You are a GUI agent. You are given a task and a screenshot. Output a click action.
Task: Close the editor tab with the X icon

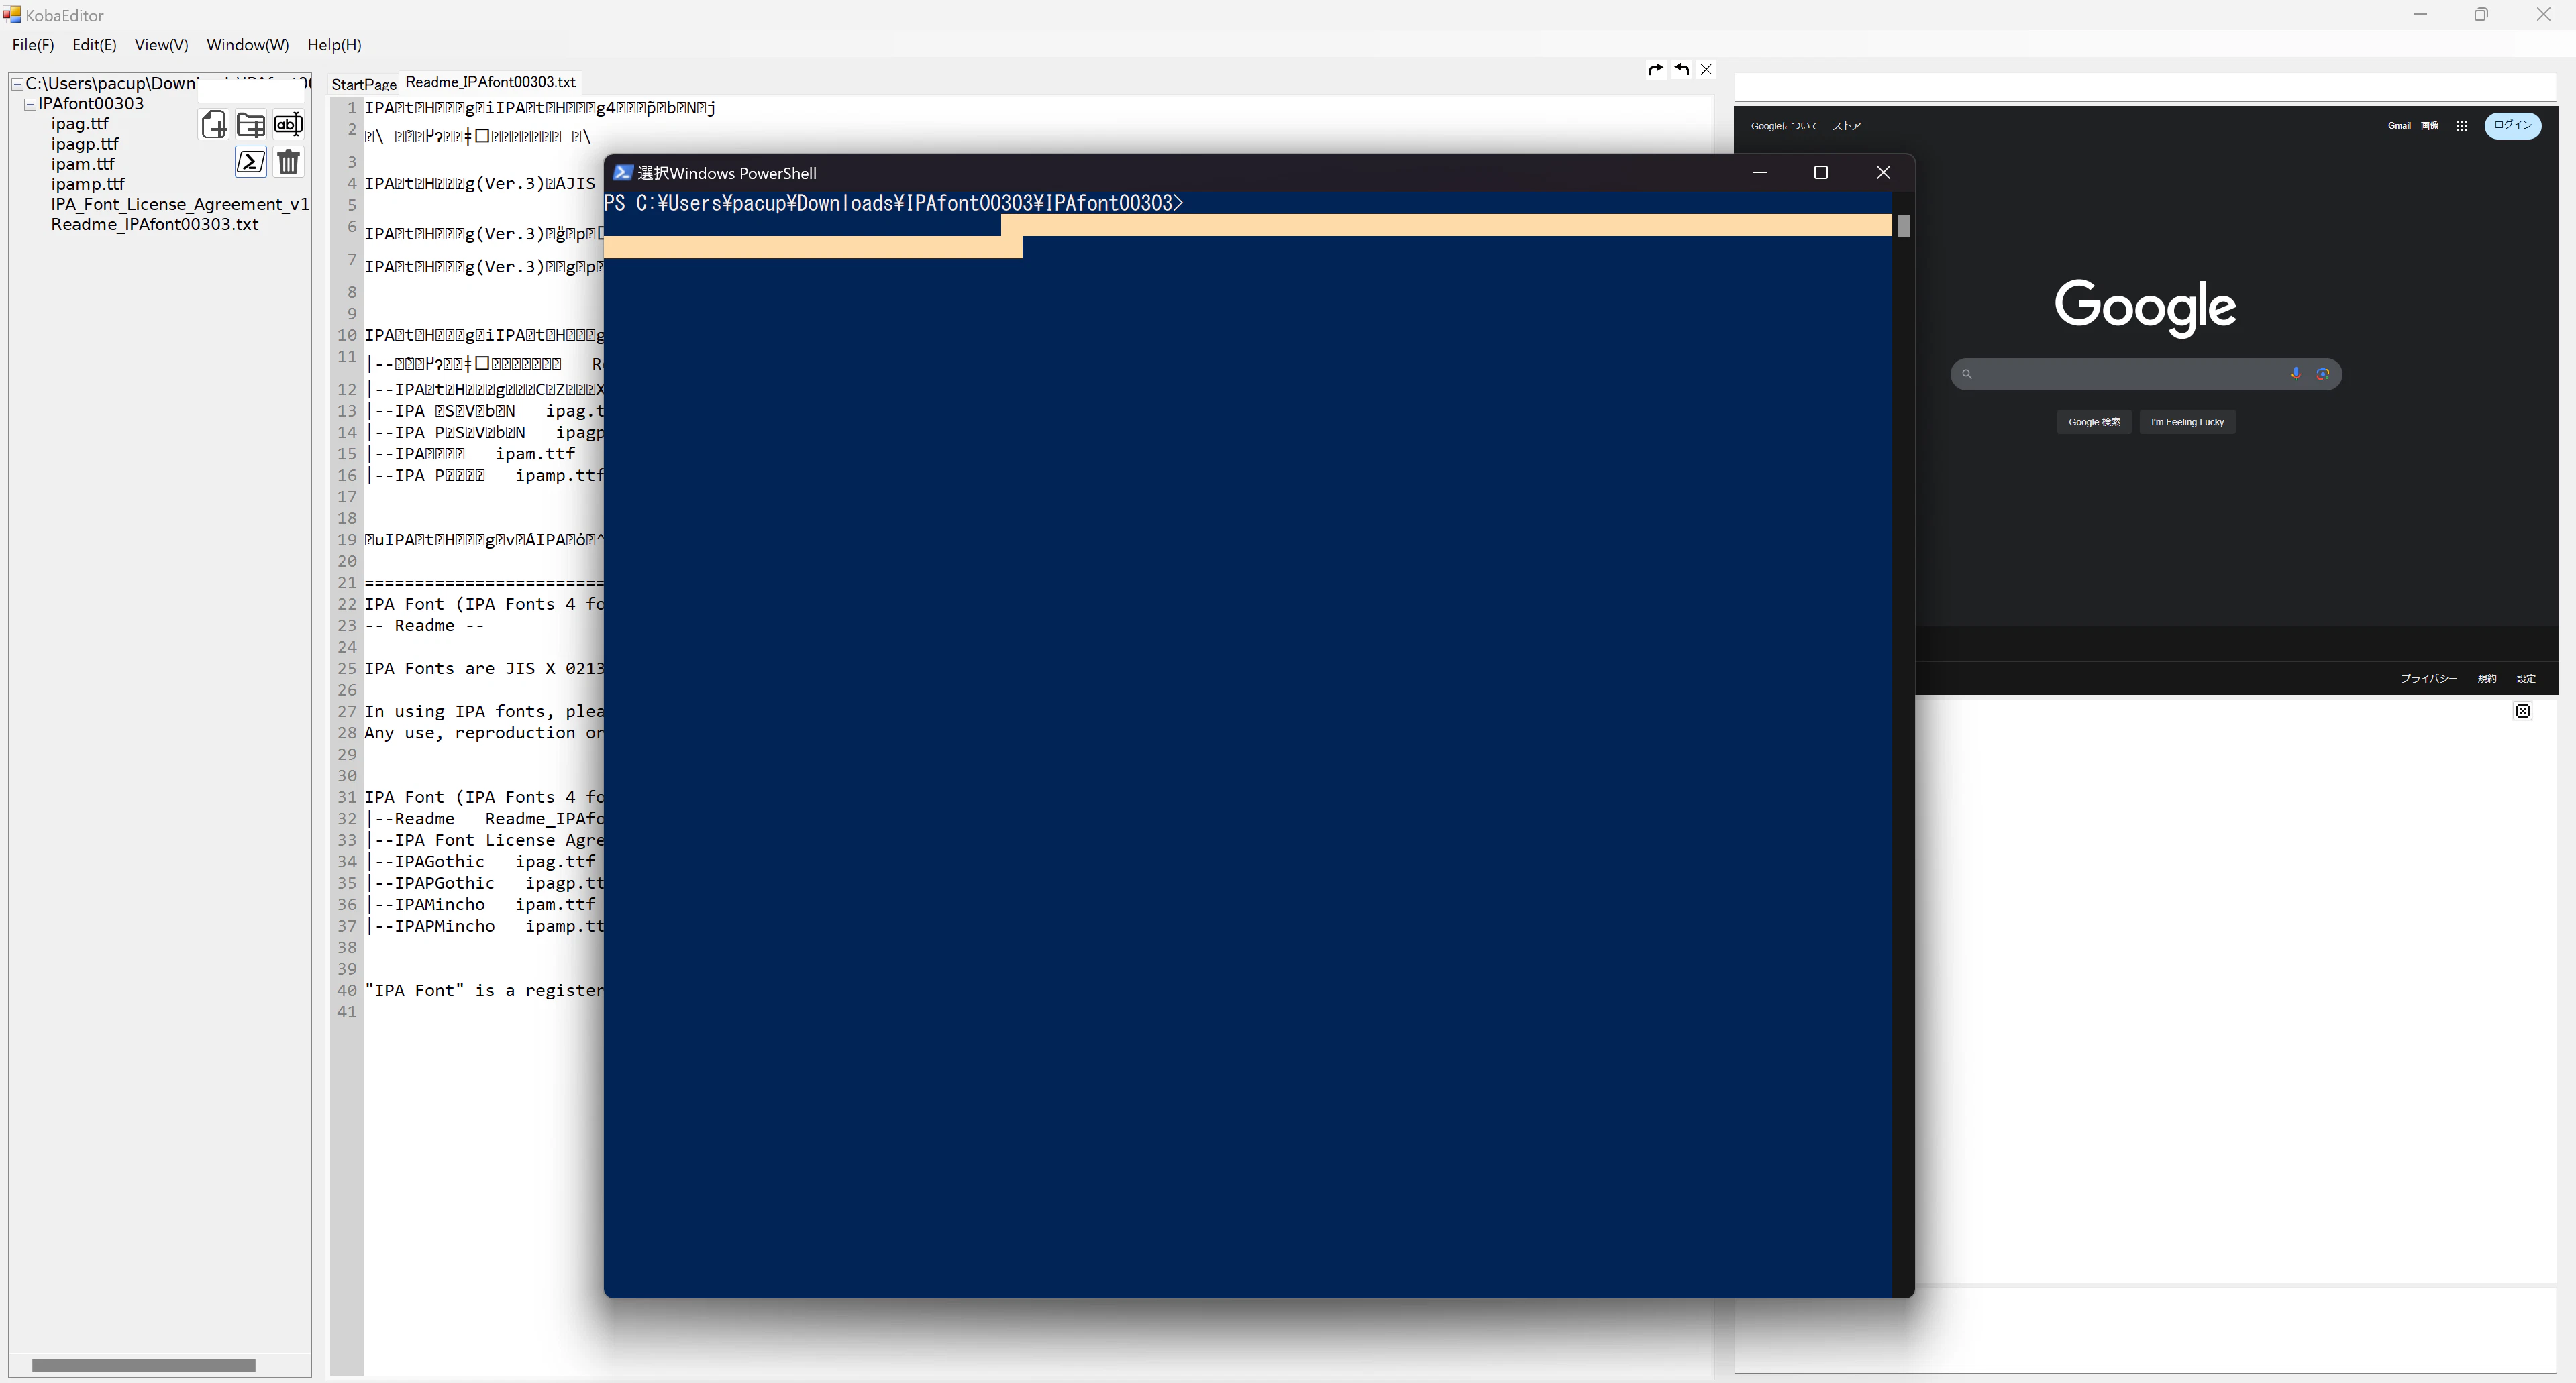pos(1707,70)
